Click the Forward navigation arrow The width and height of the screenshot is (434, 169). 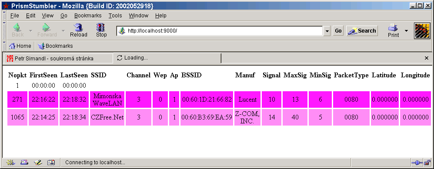pos(47,30)
